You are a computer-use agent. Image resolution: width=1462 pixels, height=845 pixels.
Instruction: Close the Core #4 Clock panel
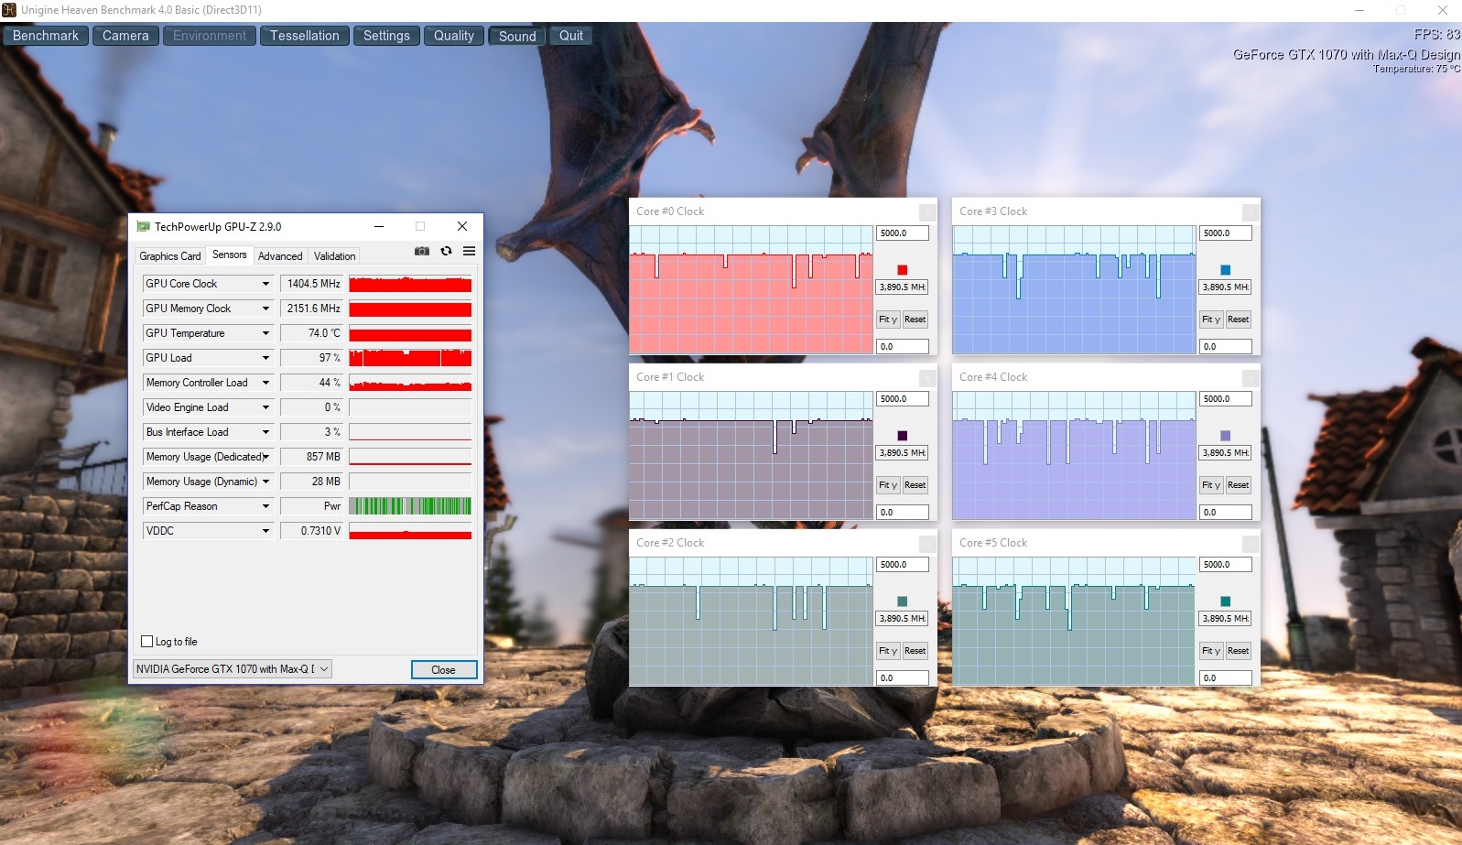pyautogui.click(x=1250, y=378)
